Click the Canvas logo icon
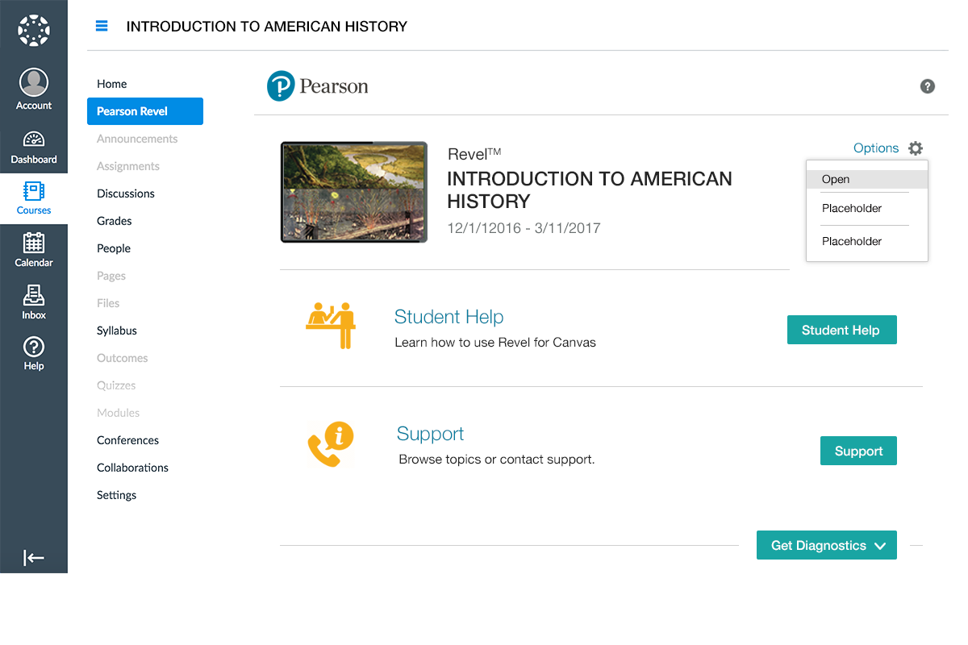 point(34,31)
